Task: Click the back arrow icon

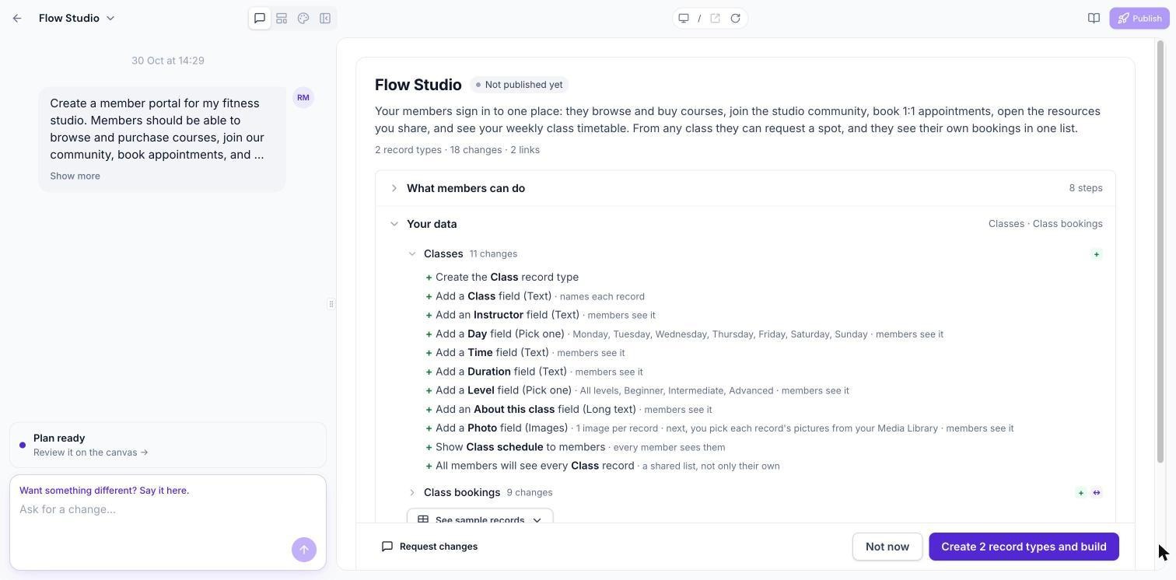Action: 17,18
